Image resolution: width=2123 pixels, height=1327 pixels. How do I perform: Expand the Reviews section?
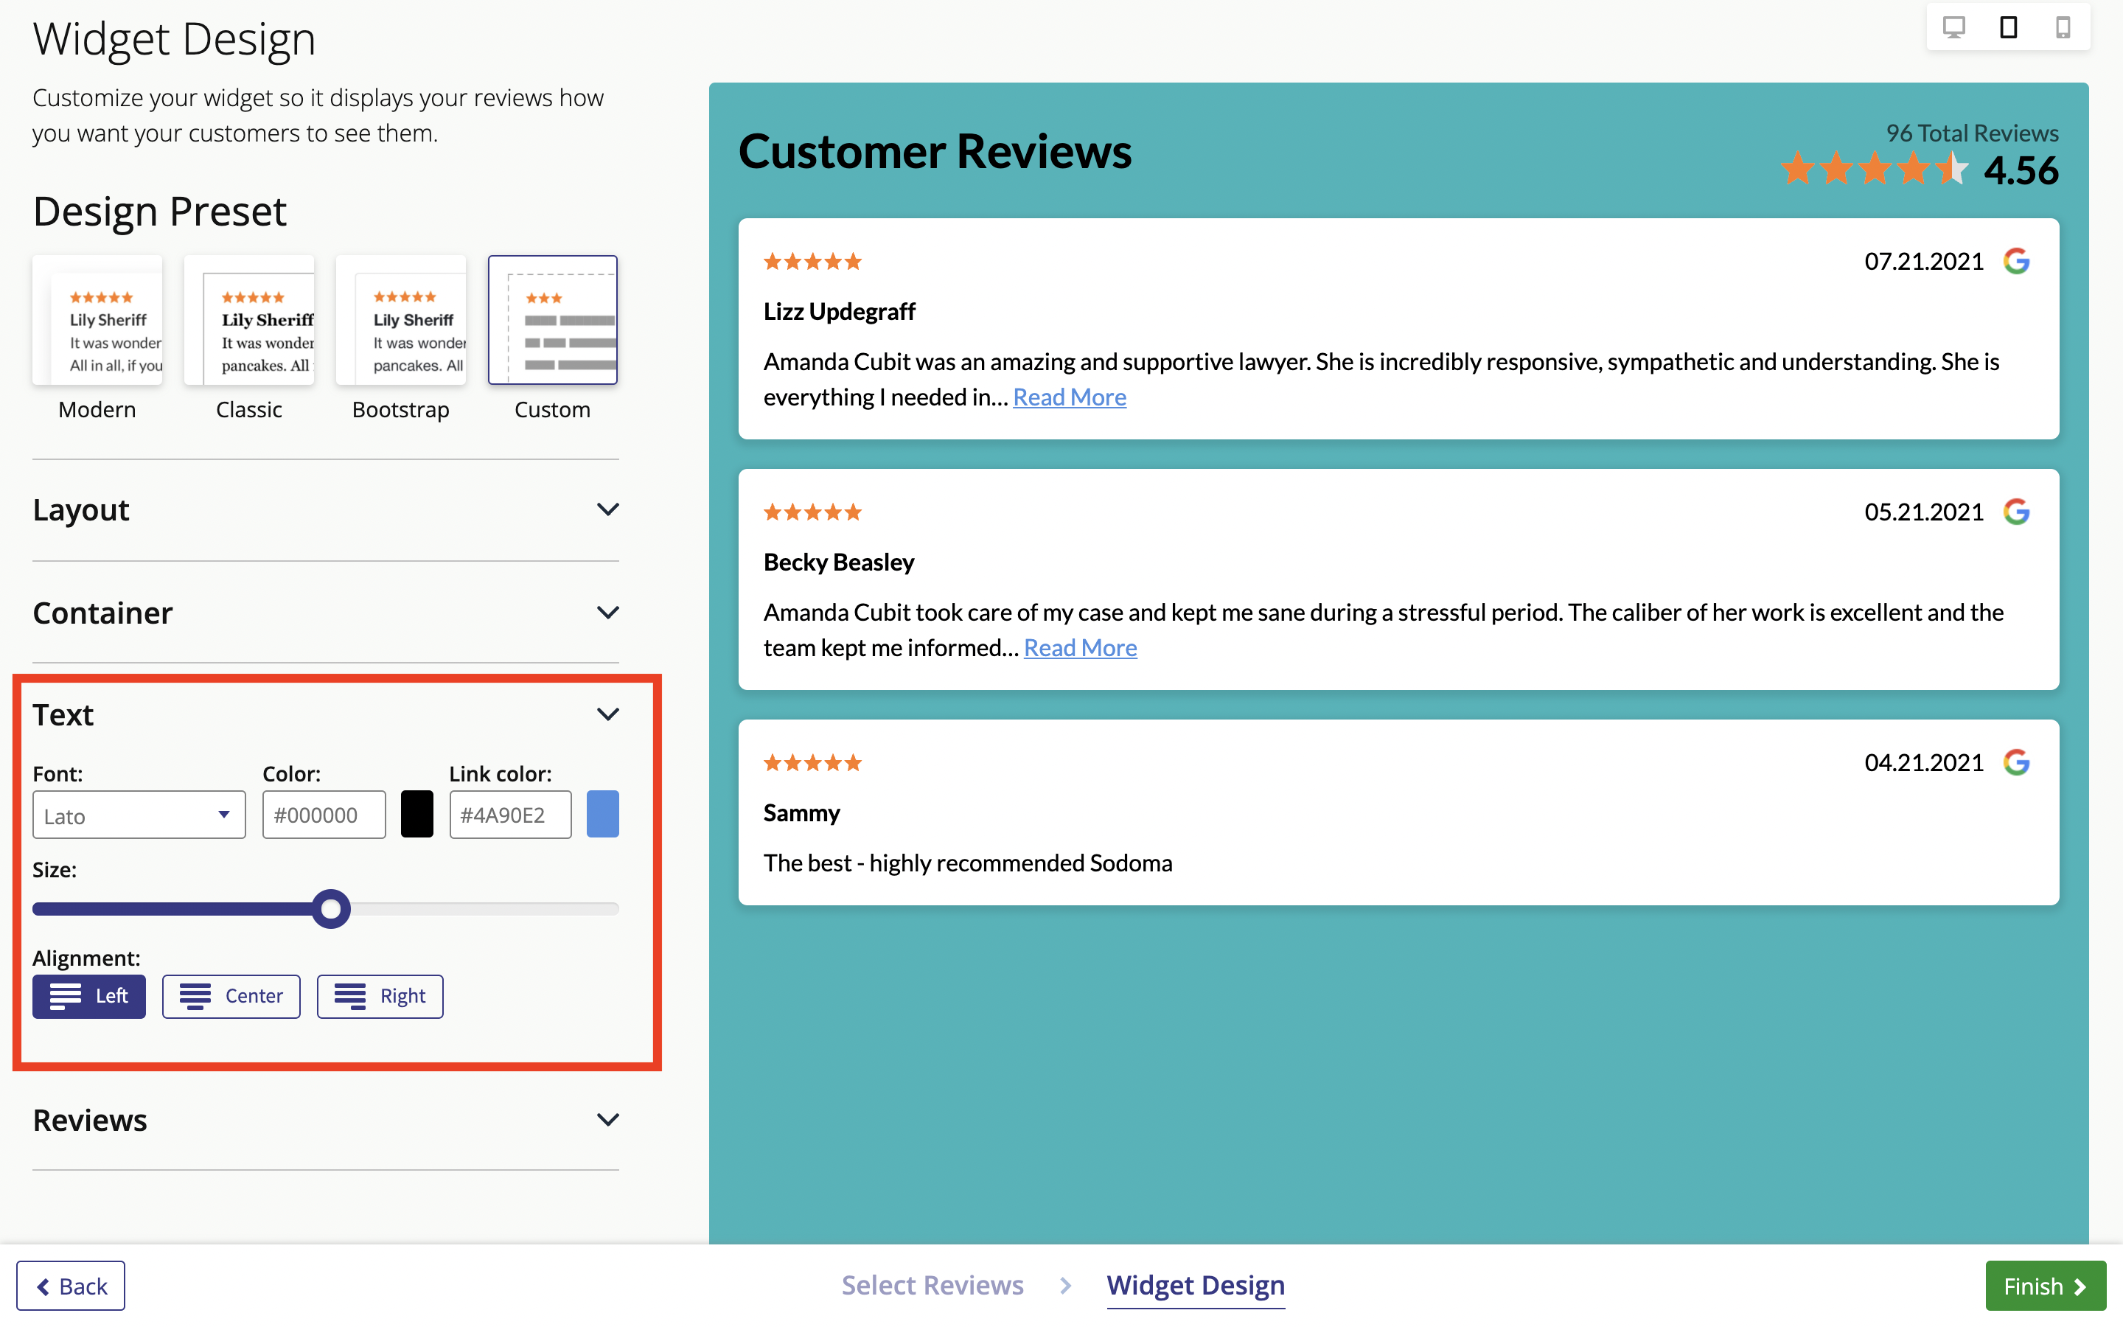(x=326, y=1120)
